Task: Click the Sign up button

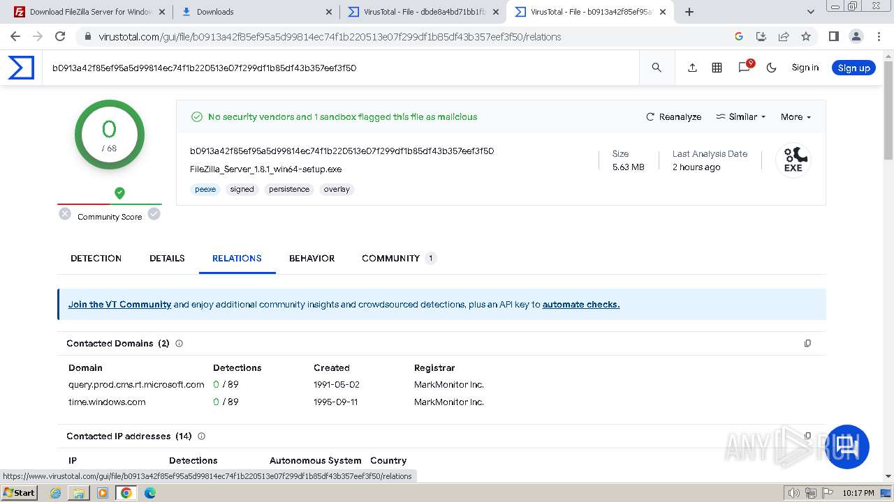Action: pos(853,68)
